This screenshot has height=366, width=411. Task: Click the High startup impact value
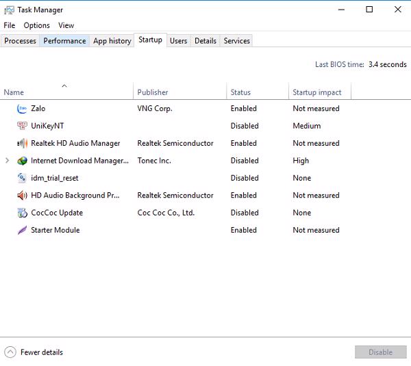(x=301, y=161)
